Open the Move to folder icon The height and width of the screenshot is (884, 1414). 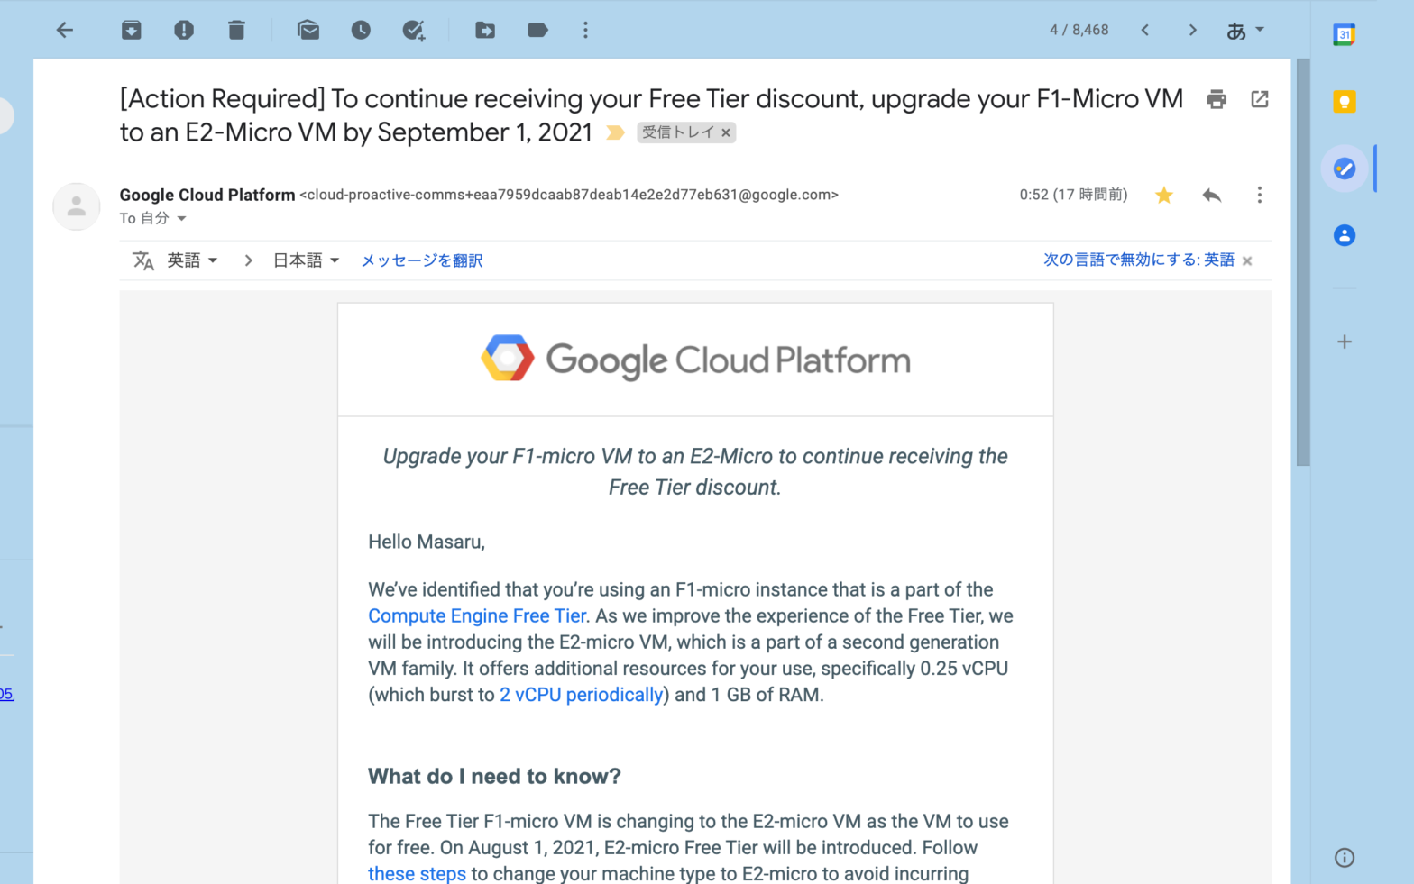click(x=485, y=31)
